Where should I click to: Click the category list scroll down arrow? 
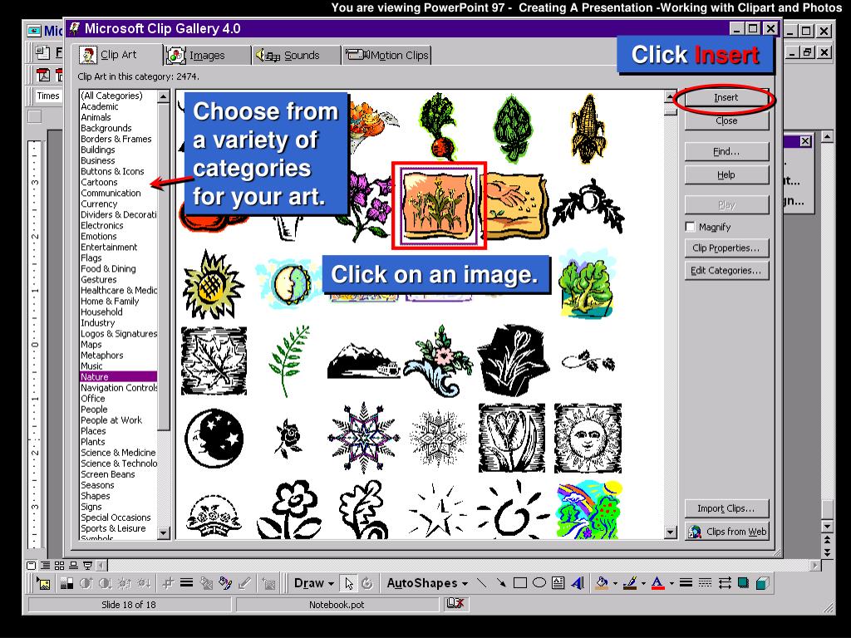(x=164, y=533)
